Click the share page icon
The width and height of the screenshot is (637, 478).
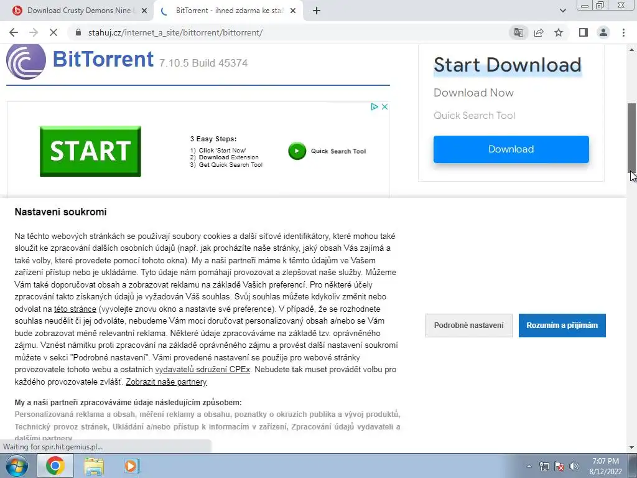pyautogui.click(x=539, y=32)
